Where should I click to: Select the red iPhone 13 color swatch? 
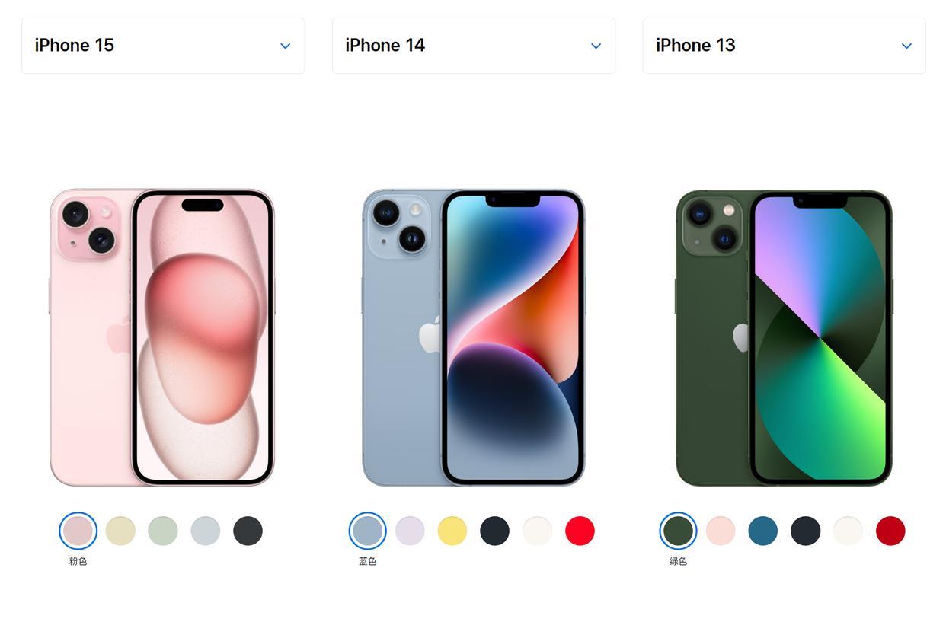coord(890,531)
